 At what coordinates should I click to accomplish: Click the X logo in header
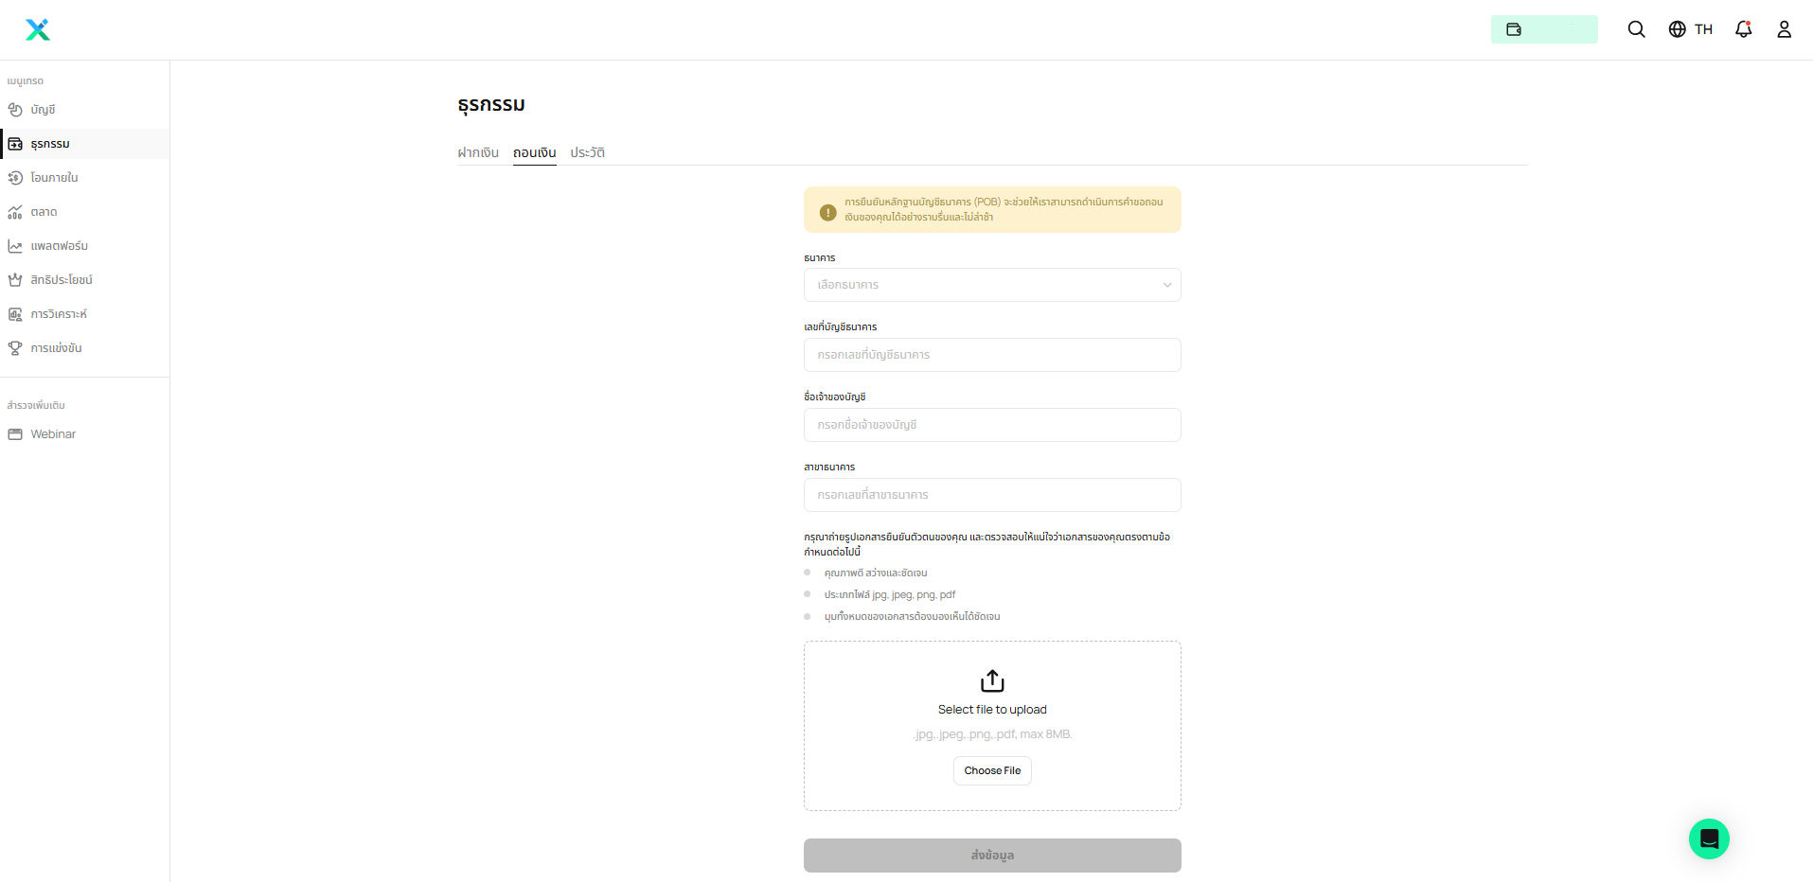tap(37, 29)
